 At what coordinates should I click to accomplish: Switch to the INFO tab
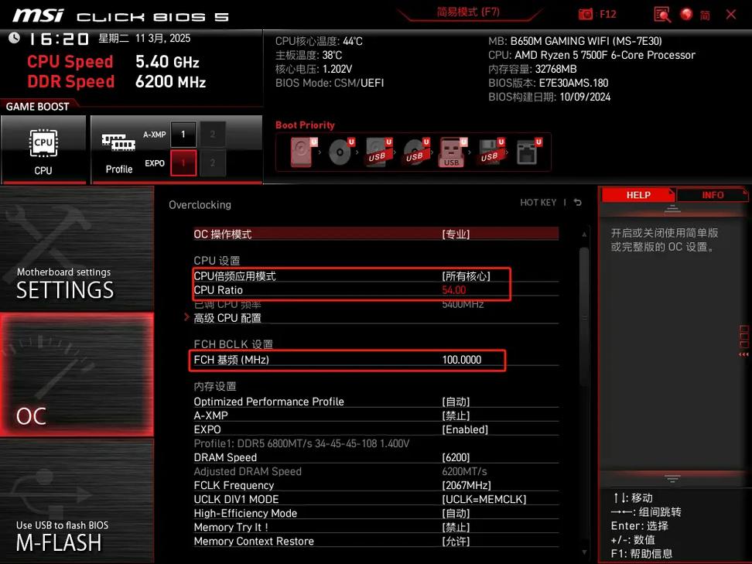click(711, 194)
